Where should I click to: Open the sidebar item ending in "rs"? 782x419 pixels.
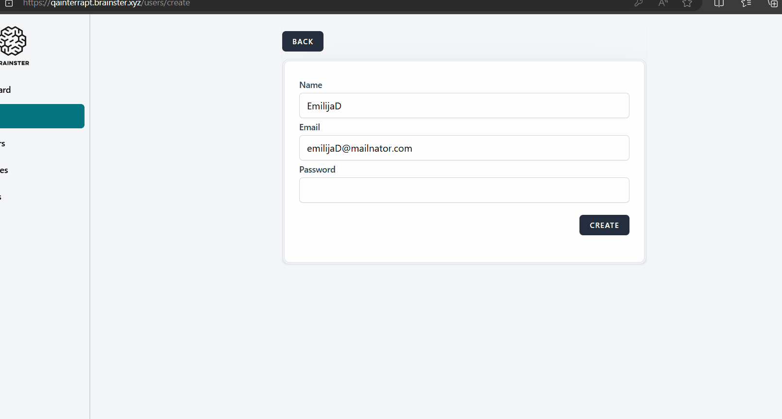(x=3, y=143)
